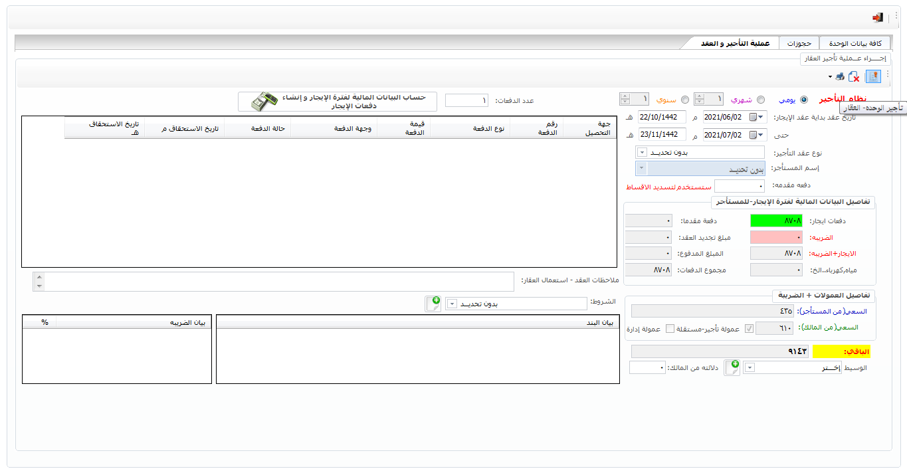Expand the الشروط conditions dropdown
This screenshot has width=907, height=469.
pos(451,304)
